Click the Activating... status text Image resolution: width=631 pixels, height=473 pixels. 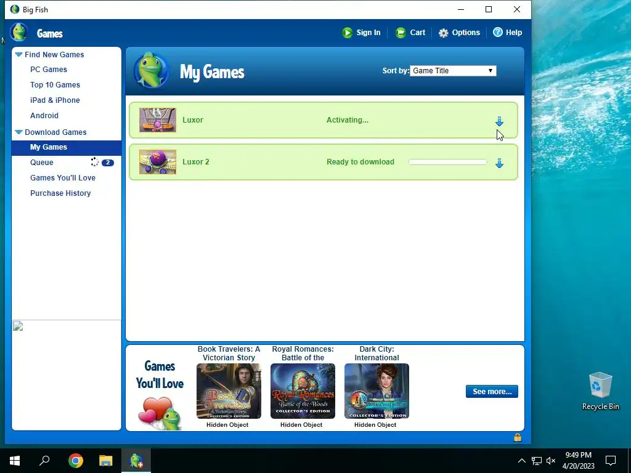348,120
